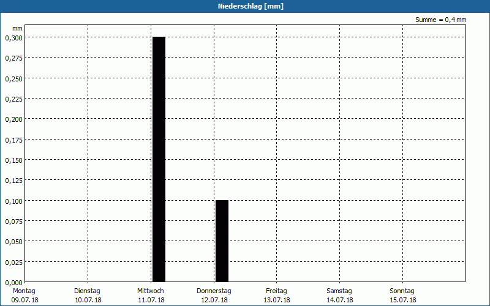The height and width of the screenshot is (306, 490).
Task: Click the Sonntag 15.07.18 axis label
Action: (403, 296)
